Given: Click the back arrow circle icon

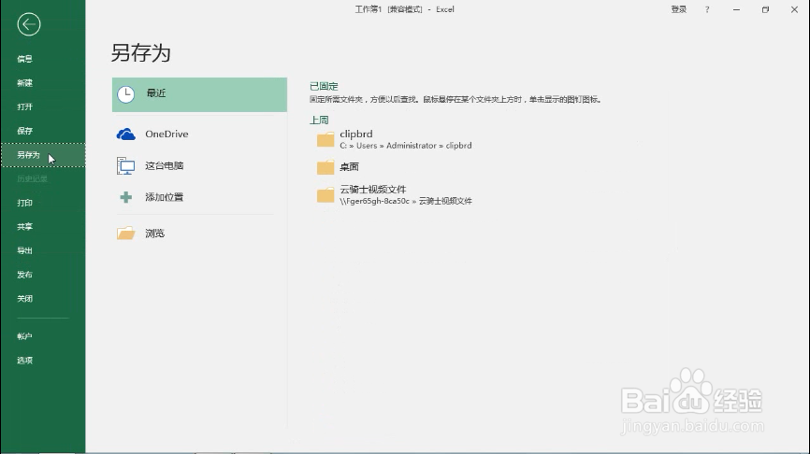Looking at the screenshot, I should (28, 24).
